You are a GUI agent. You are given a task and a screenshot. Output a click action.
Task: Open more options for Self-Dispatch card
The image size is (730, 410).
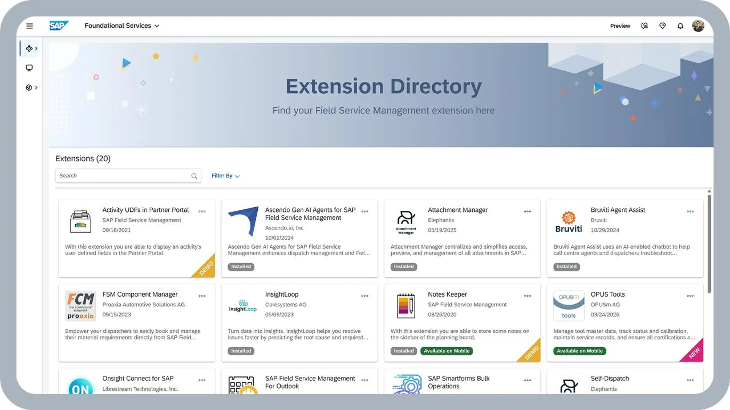(691, 380)
